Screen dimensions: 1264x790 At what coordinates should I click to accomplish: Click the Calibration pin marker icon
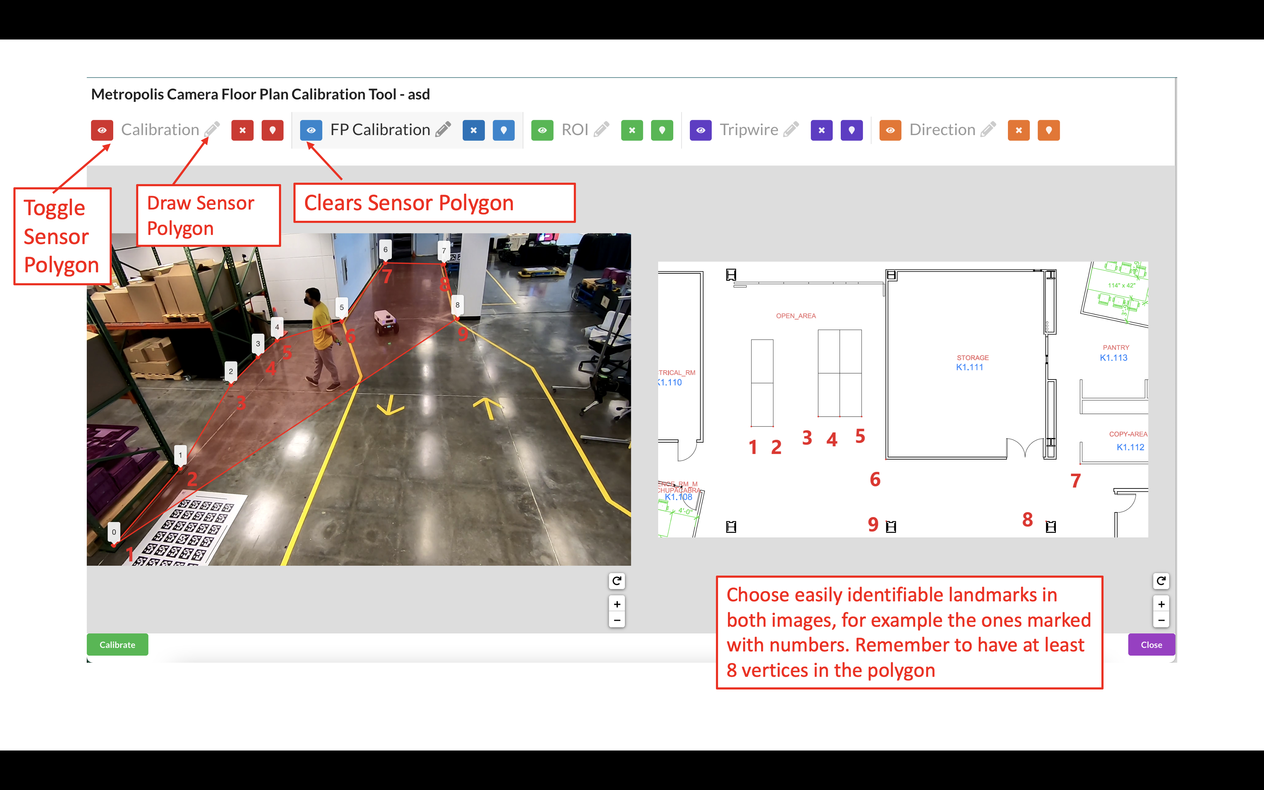click(272, 130)
